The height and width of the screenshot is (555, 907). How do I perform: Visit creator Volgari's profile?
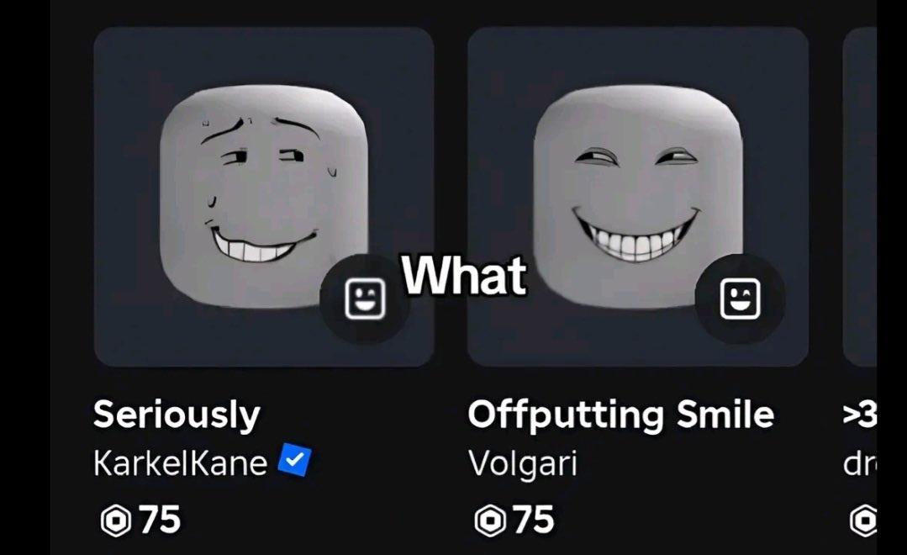522,464
